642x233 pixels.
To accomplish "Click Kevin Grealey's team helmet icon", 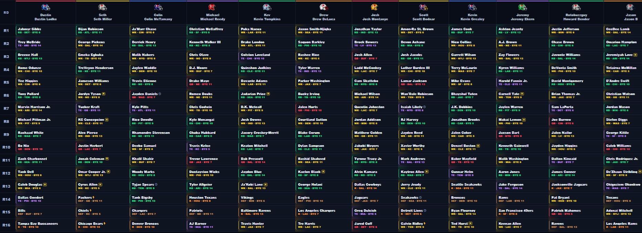I will (x=472, y=7).
